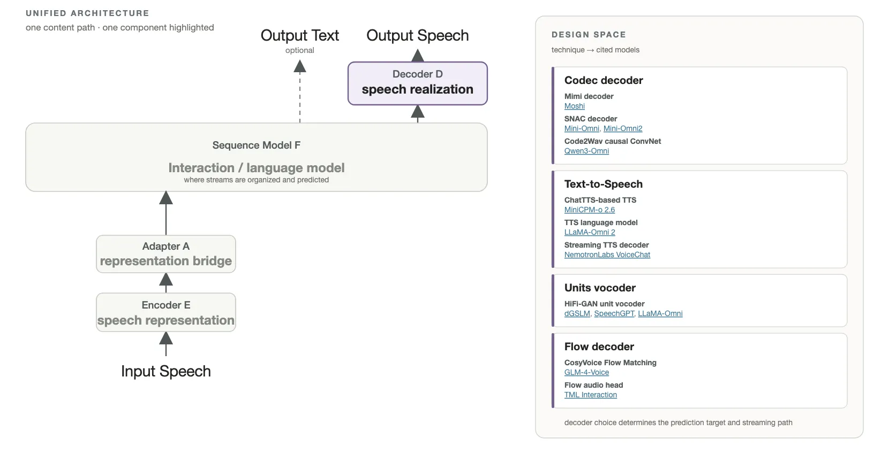The image size is (889, 454).
Task: Follow the Mini-Omni2 link
Action: tap(623, 128)
